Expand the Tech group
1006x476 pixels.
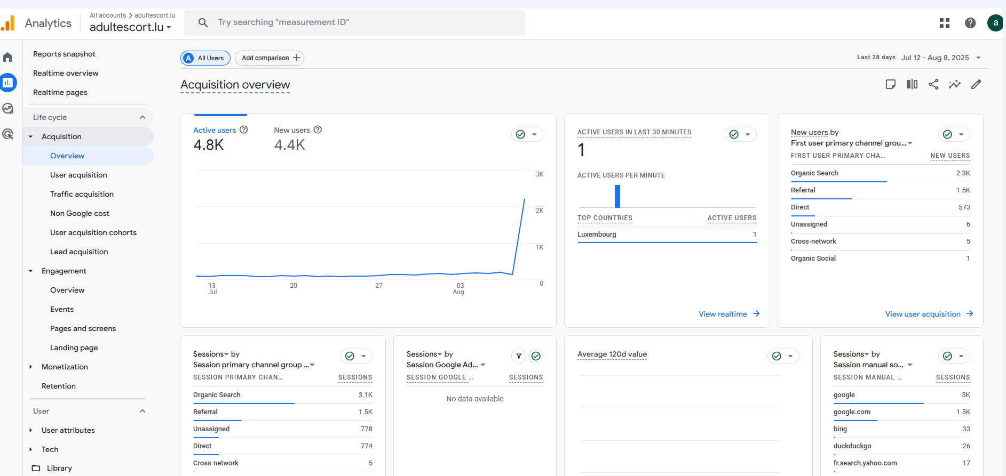tap(30, 449)
